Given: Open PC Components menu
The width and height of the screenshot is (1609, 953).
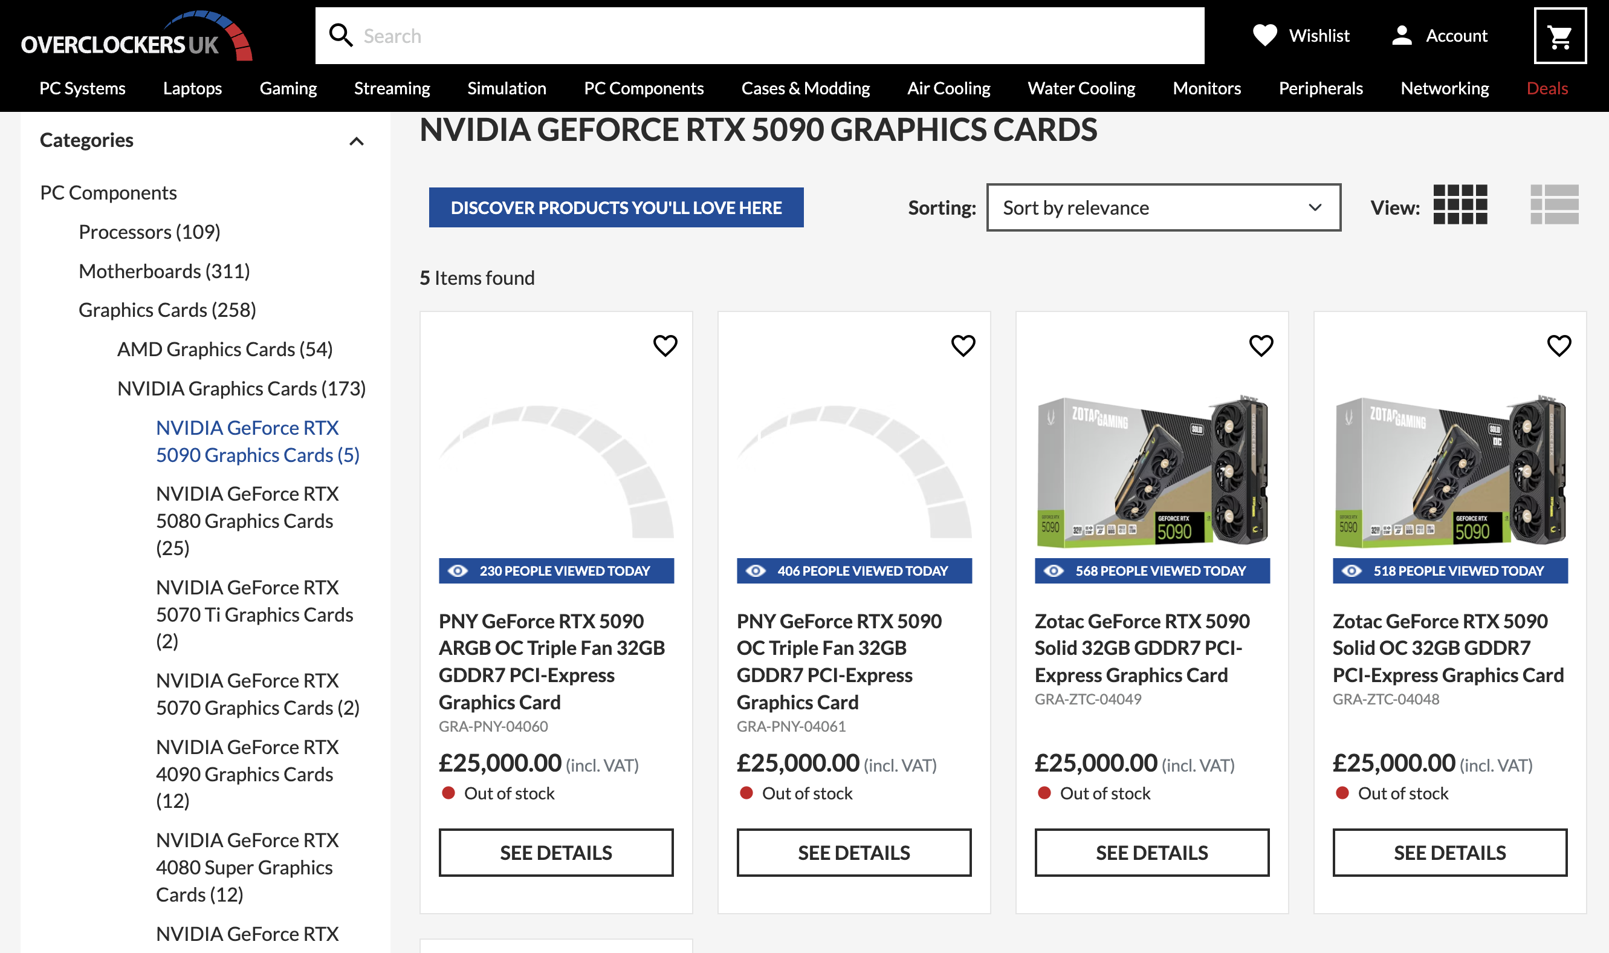Looking at the screenshot, I should [x=644, y=88].
